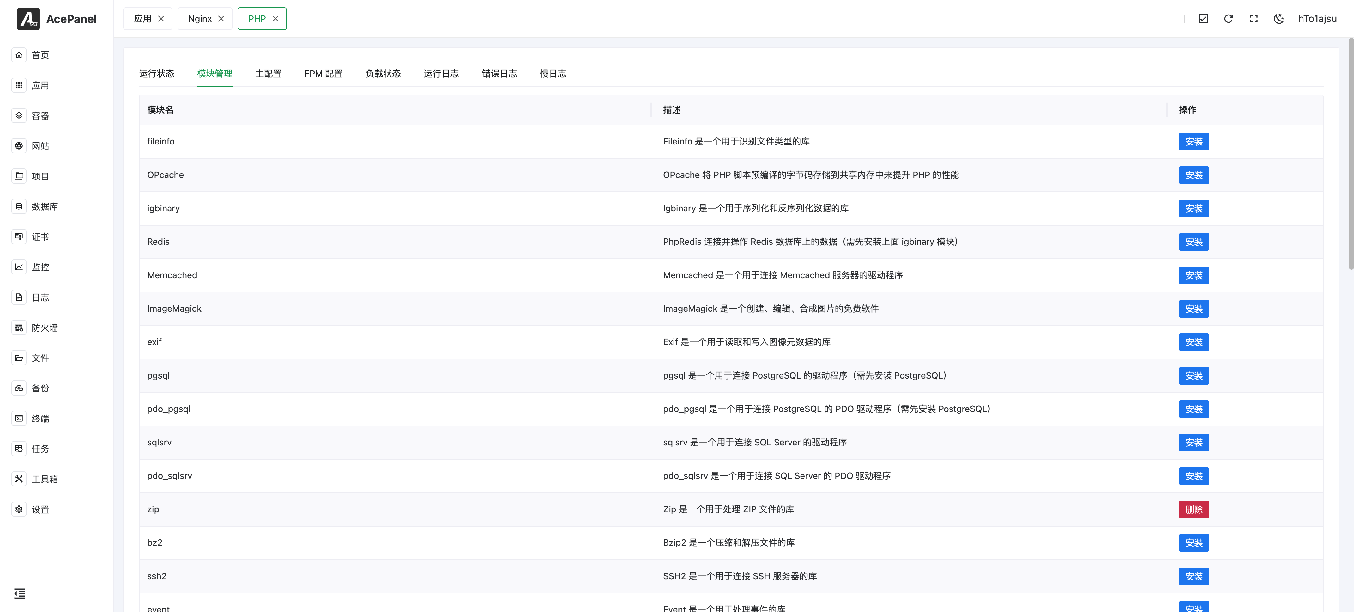The image size is (1354, 612).
Task: Collapse the sidebar using bottom arrow icon
Action: pos(20,594)
